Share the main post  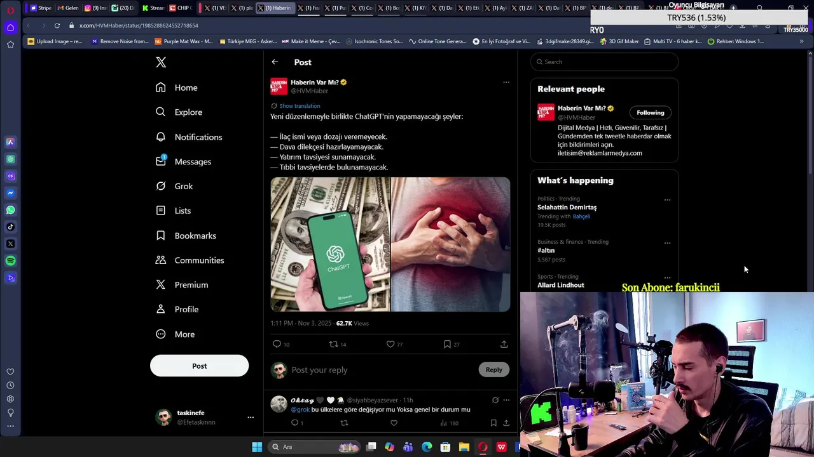click(504, 344)
